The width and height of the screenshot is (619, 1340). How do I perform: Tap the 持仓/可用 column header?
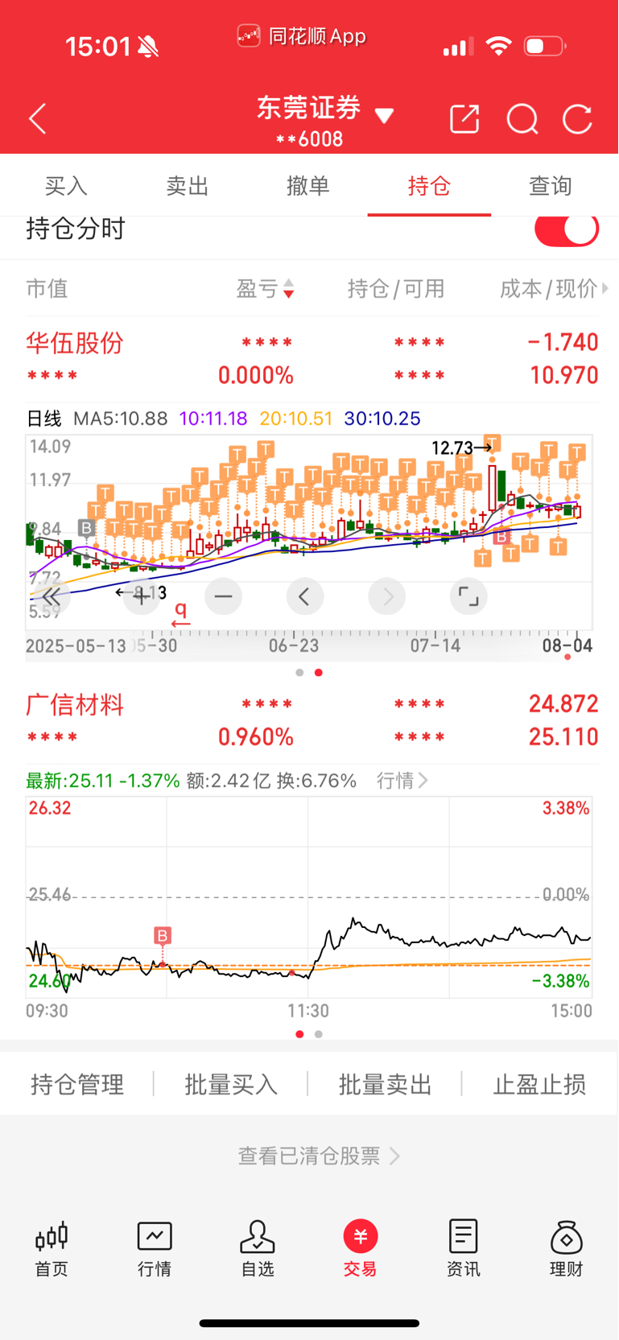tap(395, 288)
